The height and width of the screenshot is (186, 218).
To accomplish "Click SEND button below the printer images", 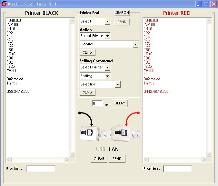I will [117, 159].
